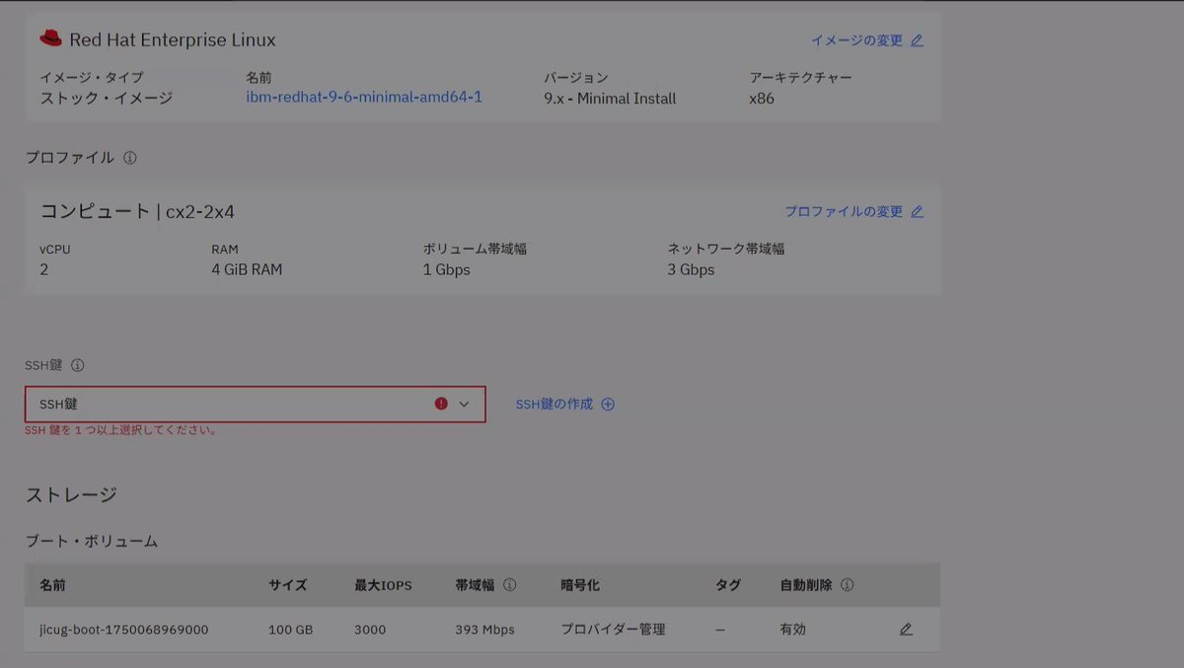Click the 3000 max IOPS value
Viewport: 1184px width, 668px height.
click(370, 630)
